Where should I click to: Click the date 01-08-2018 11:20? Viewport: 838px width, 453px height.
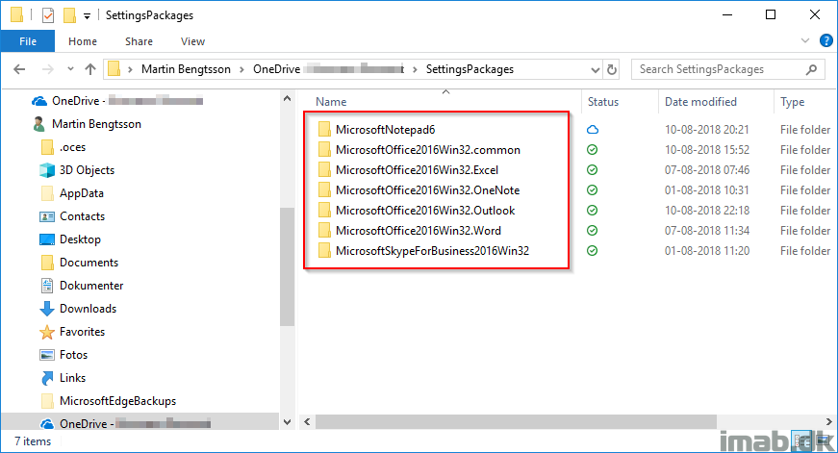[x=706, y=250]
